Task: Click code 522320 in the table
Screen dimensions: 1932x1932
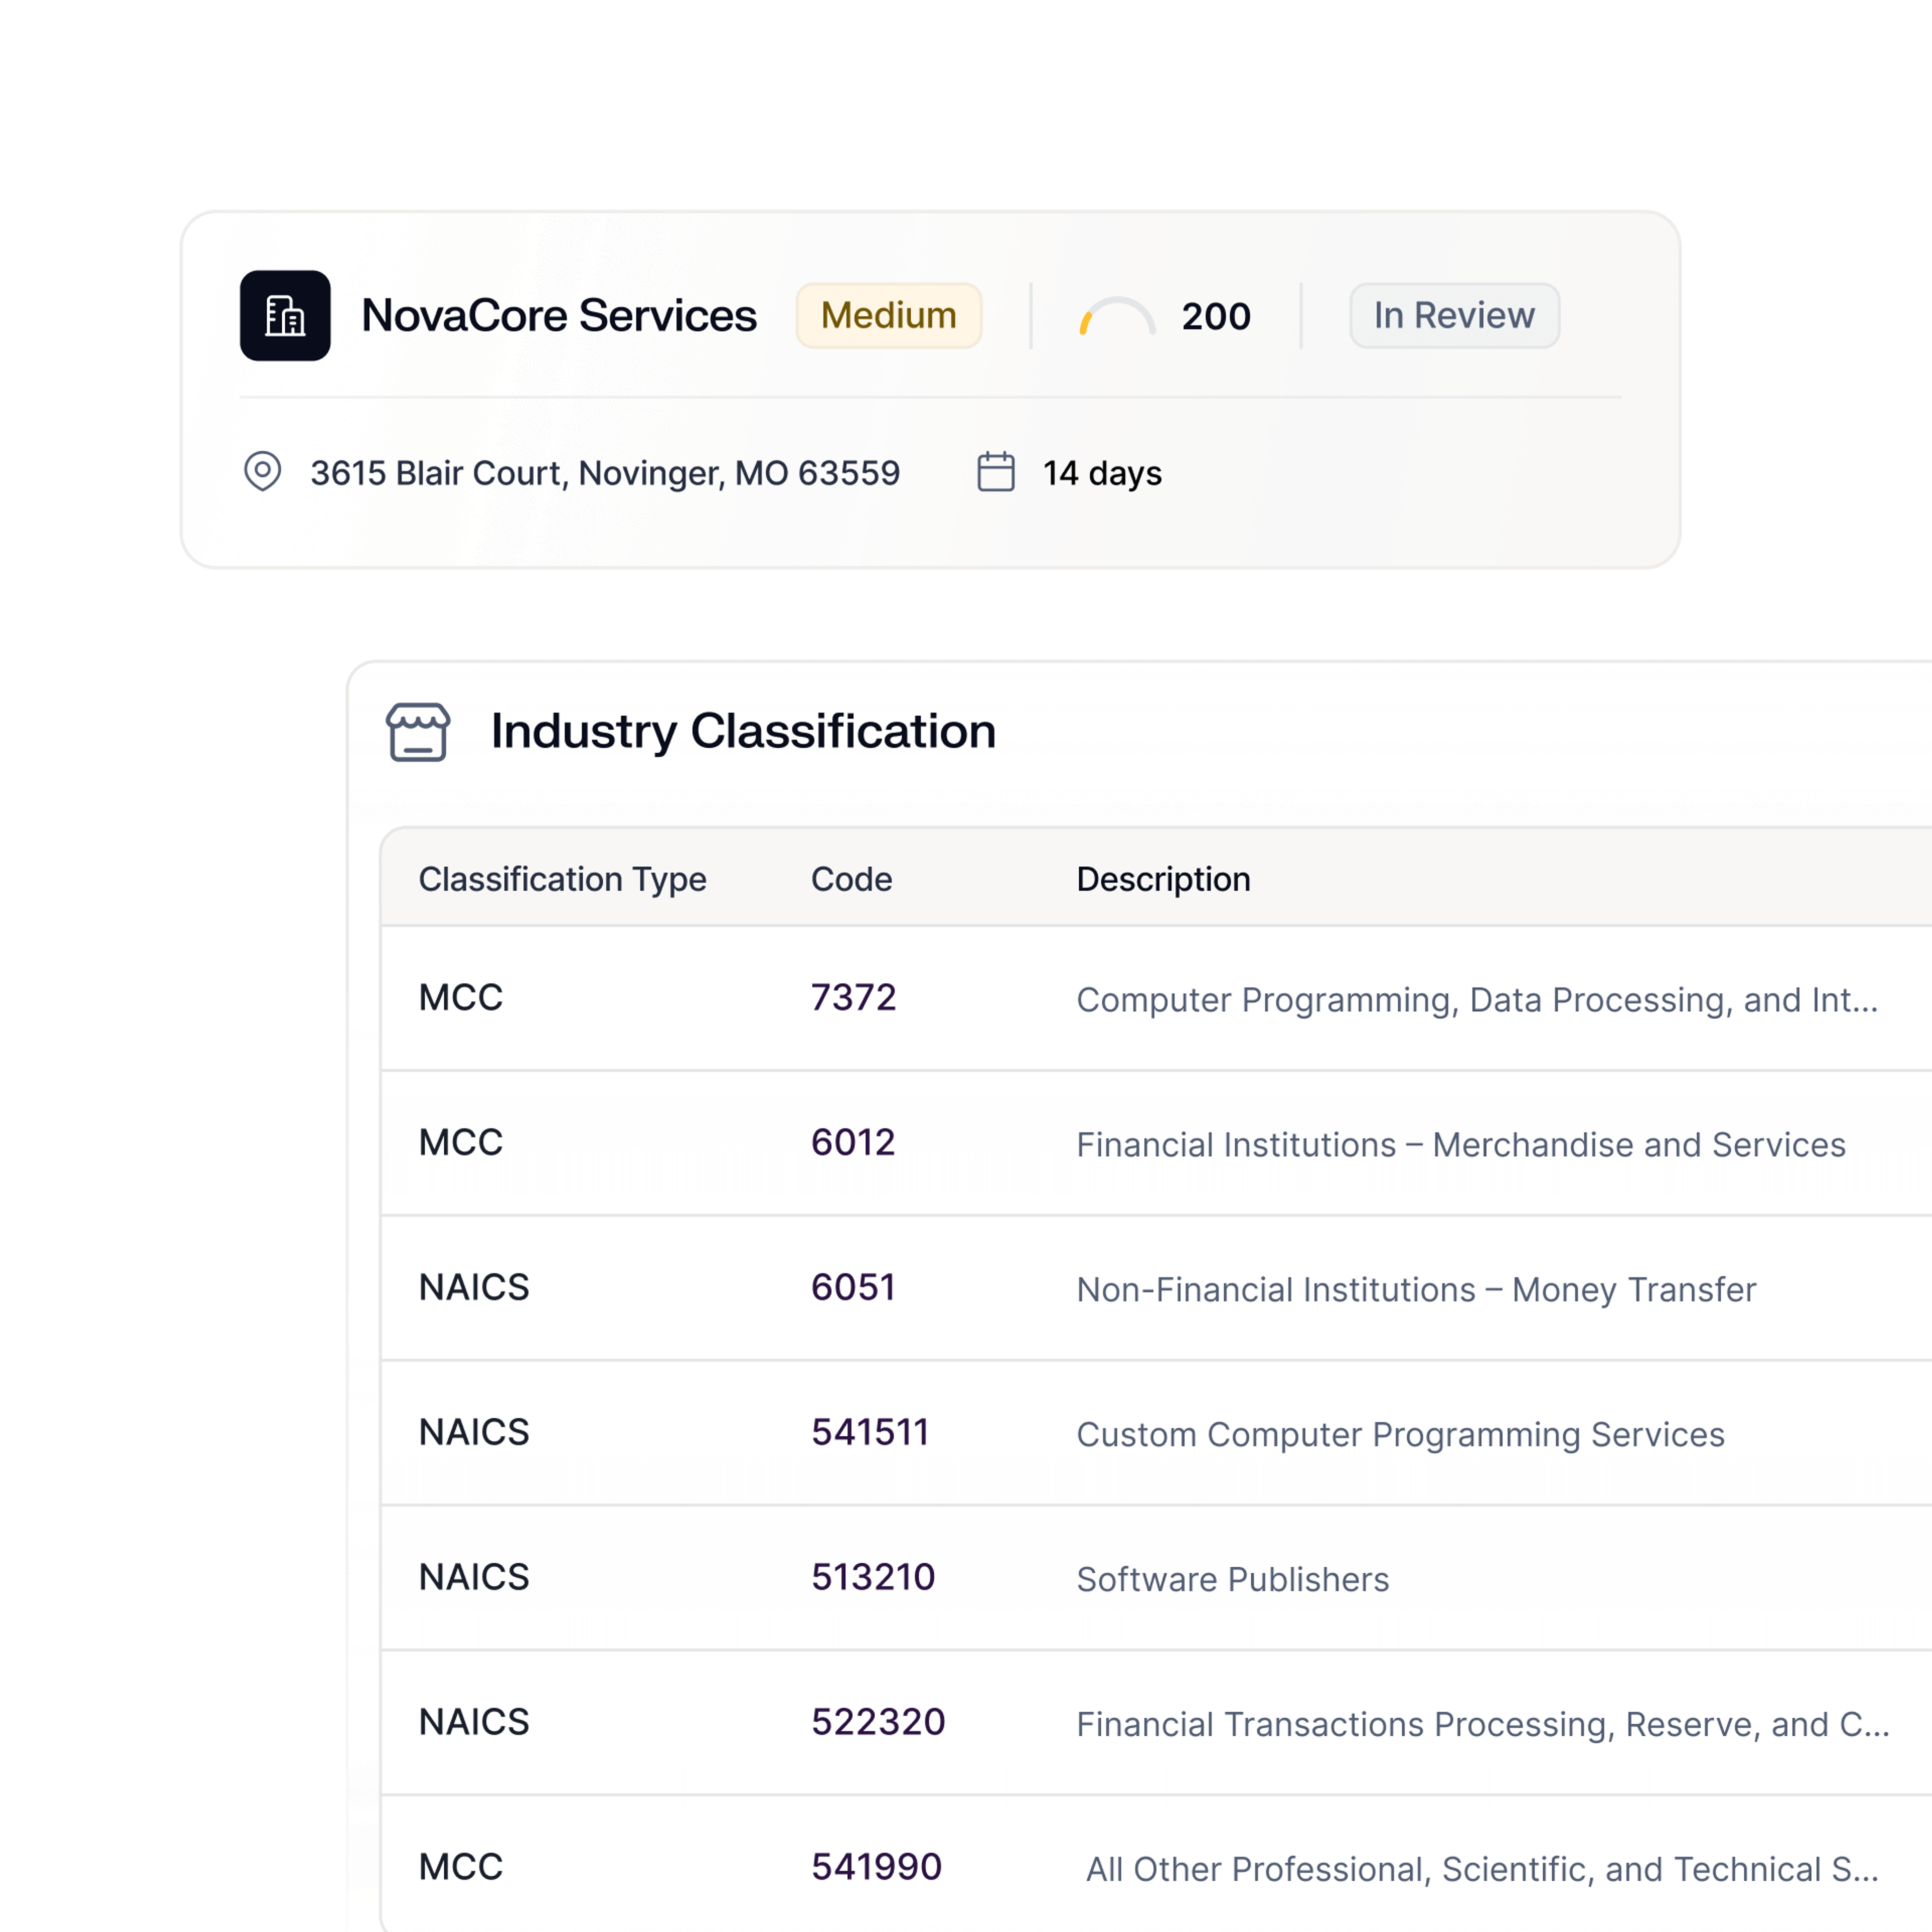Action: tap(878, 1722)
